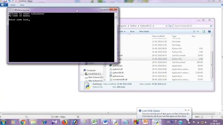Open the address bar history dropdown in Explorer
The image size is (223, 125).
tap(166, 26)
